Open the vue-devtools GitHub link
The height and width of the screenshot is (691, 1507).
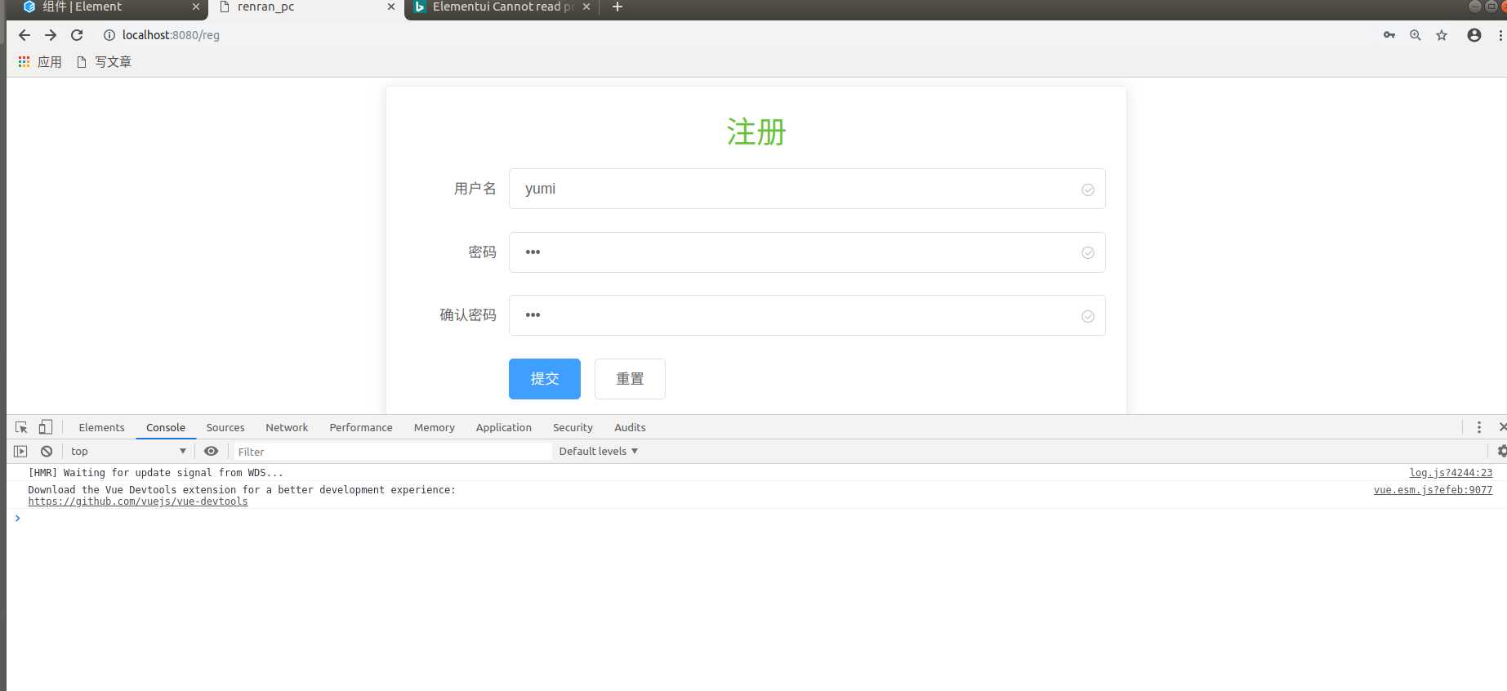point(138,502)
